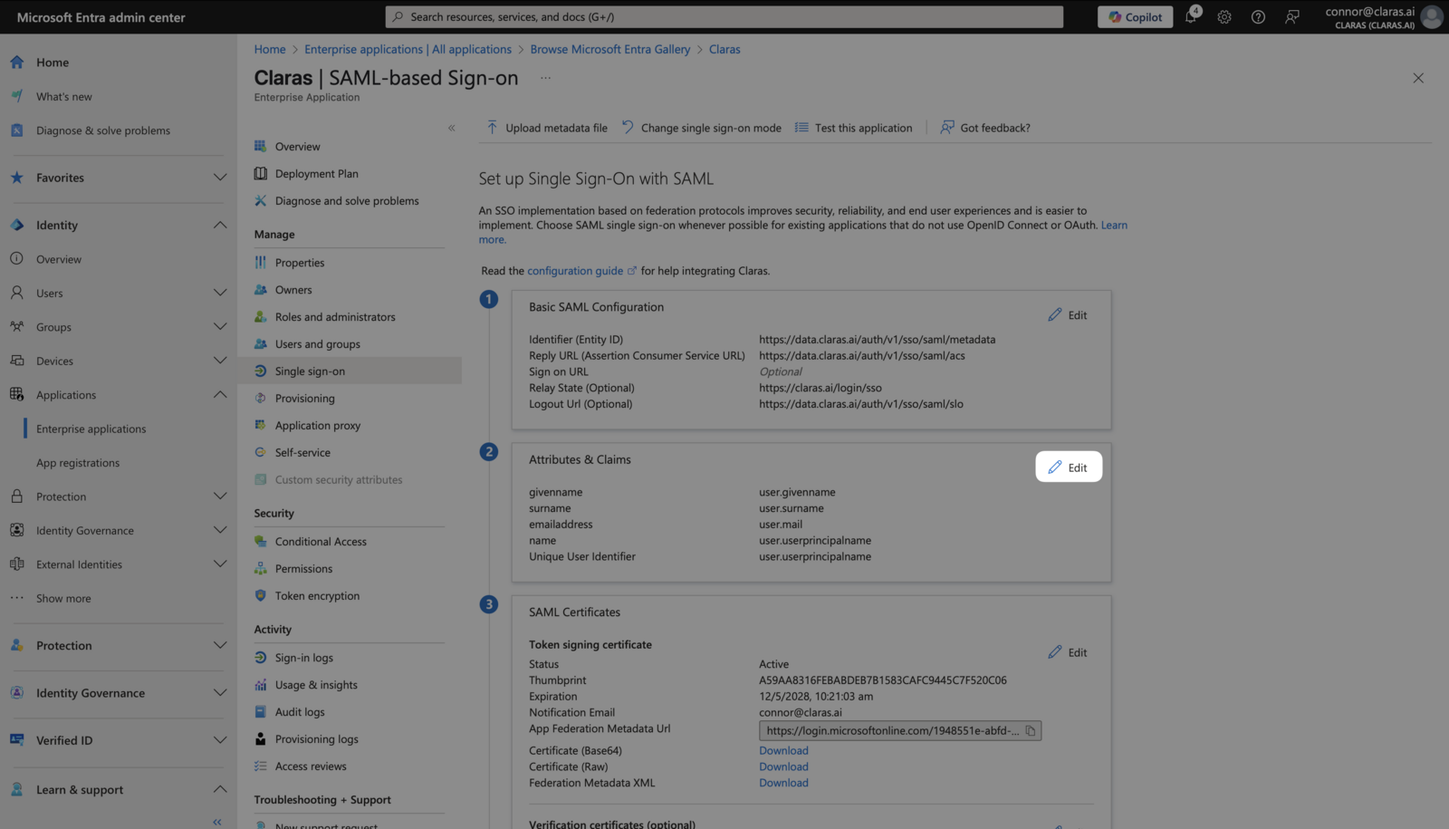
Task: Click Test this application
Action: [853, 128]
